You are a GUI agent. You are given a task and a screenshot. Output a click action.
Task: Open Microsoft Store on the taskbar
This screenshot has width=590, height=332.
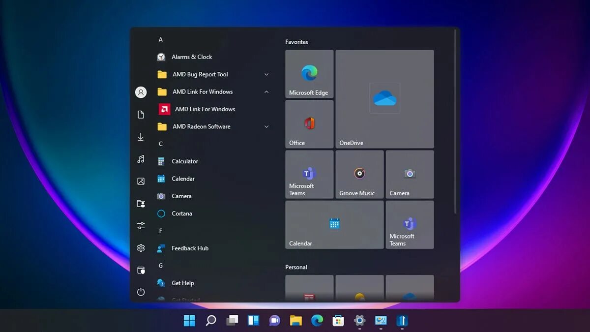(338, 321)
